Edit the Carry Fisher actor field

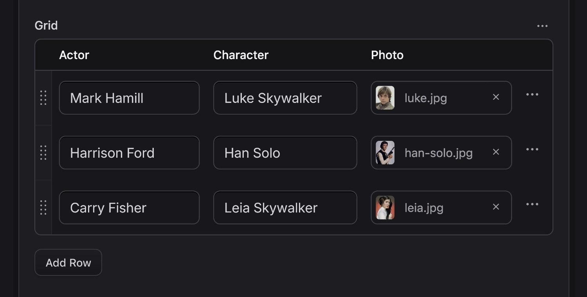(129, 208)
